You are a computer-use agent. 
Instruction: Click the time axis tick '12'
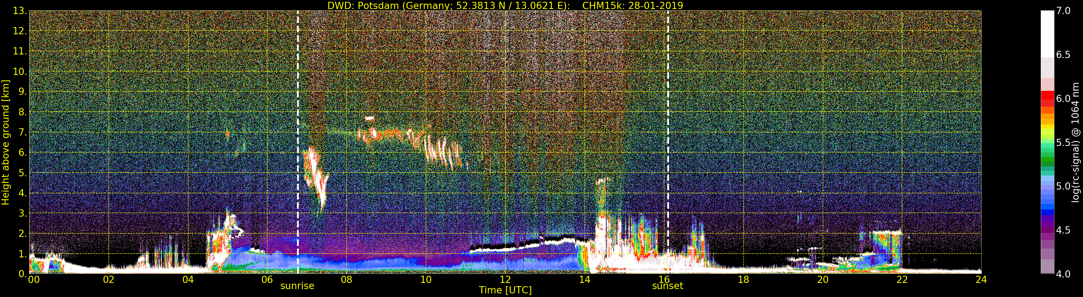505,279
